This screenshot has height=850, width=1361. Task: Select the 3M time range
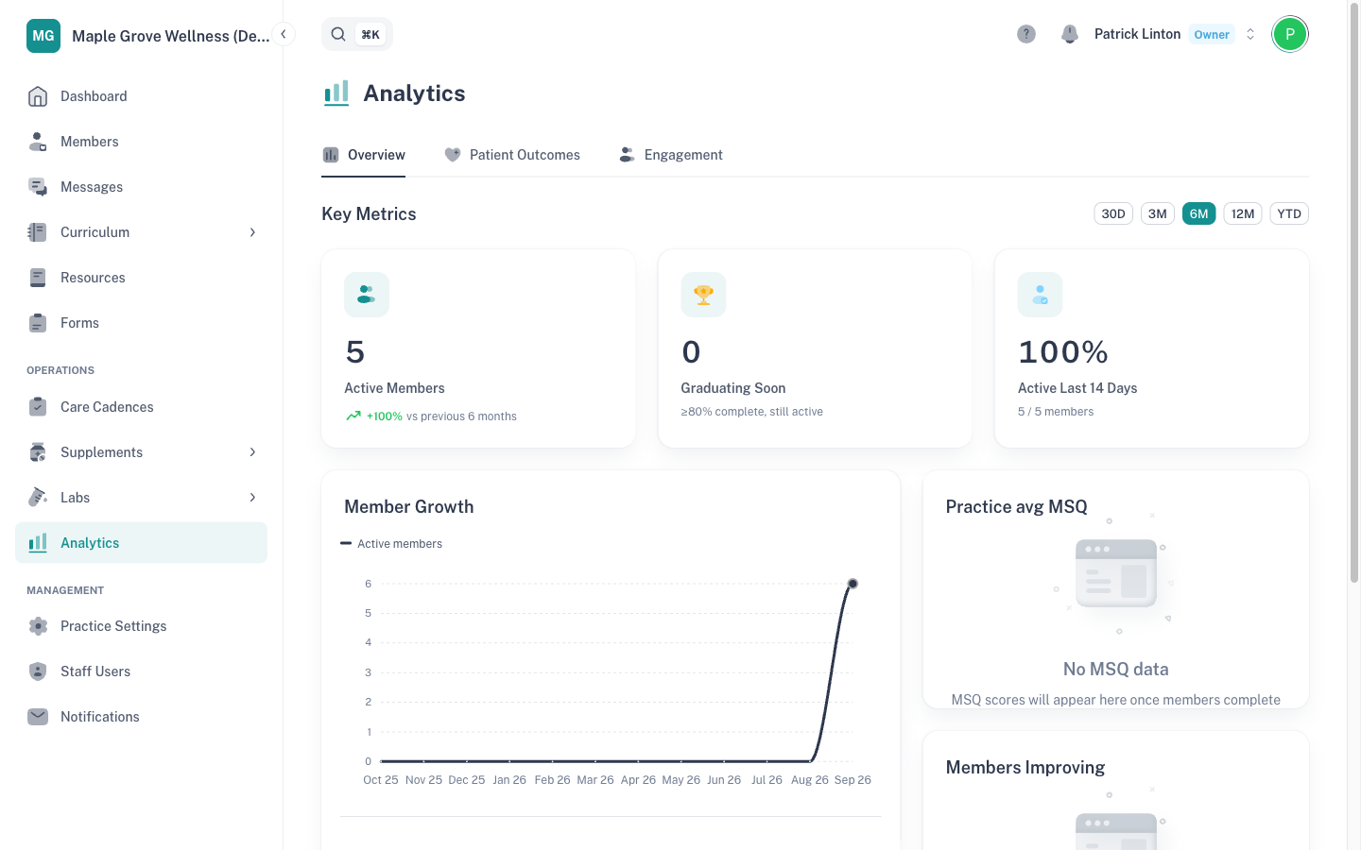1158,213
